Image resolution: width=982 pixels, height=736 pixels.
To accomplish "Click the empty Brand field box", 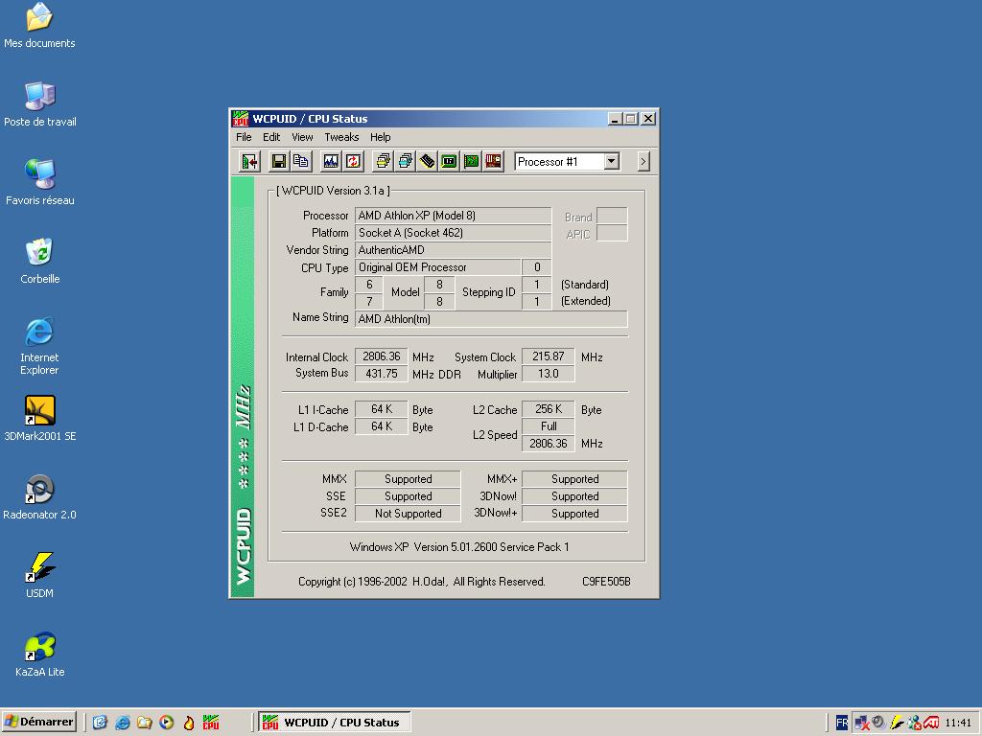I will pos(612,216).
